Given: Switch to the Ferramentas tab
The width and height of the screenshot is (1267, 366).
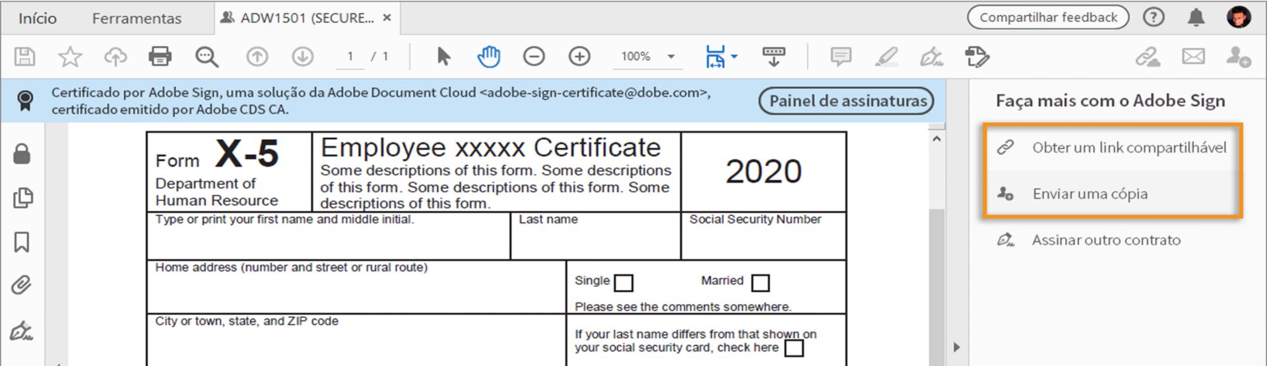Looking at the screenshot, I should click(137, 18).
